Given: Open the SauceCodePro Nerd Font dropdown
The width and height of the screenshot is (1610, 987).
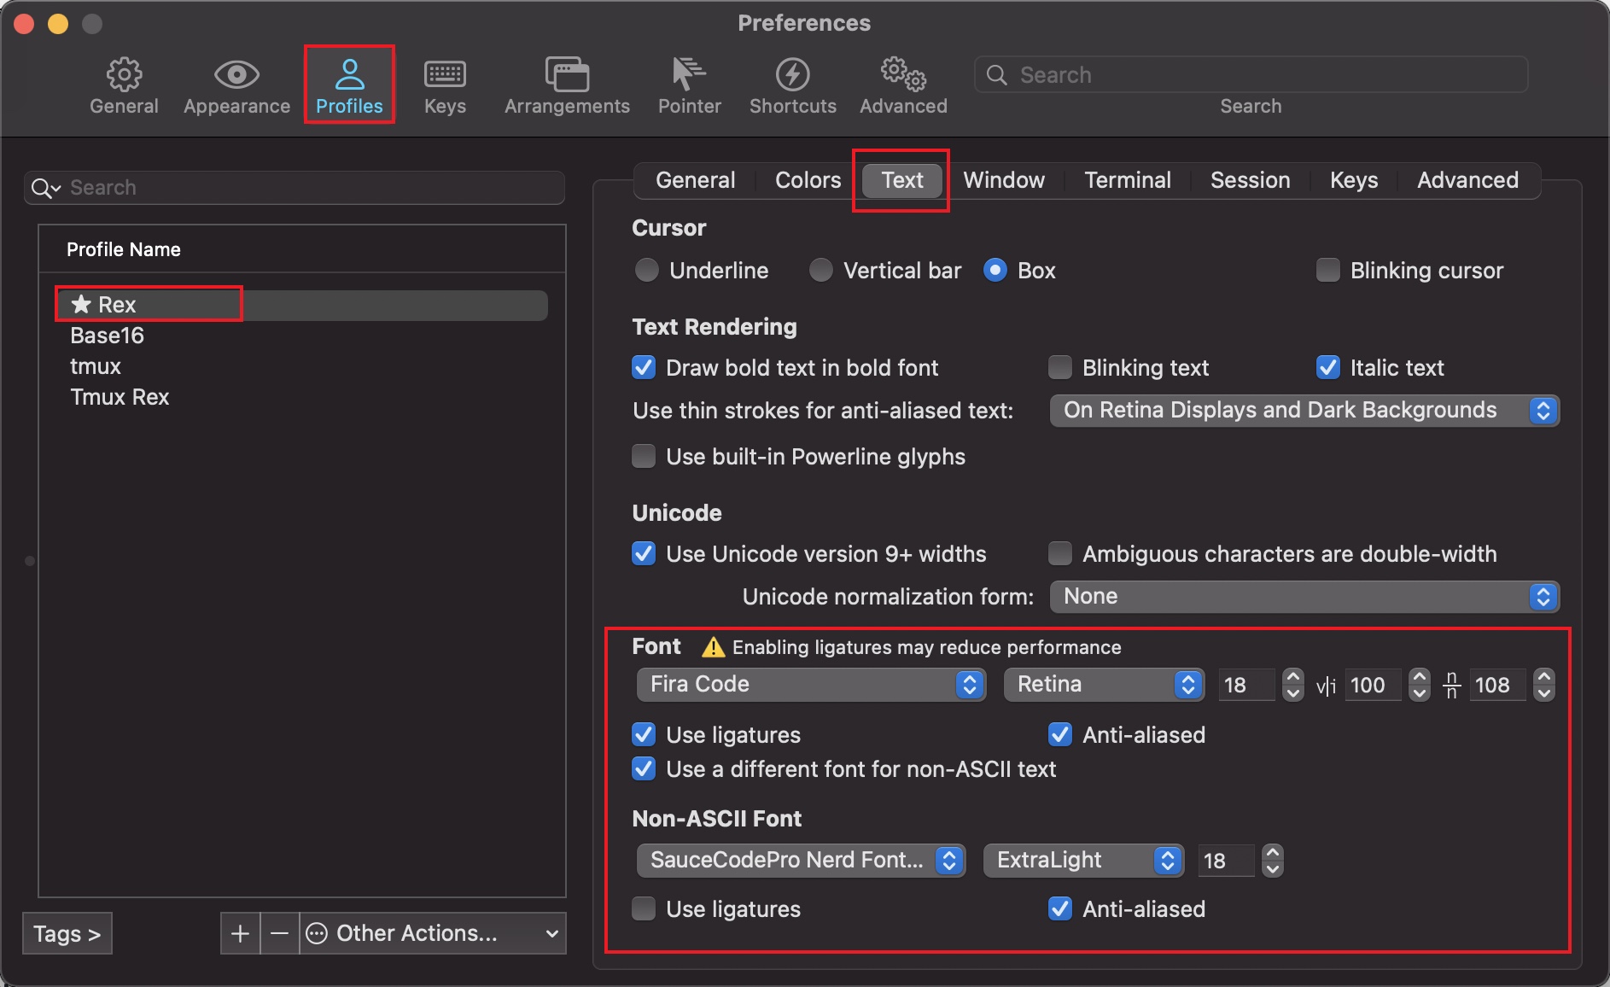Looking at the screenshot, I should tap(801, 861).
